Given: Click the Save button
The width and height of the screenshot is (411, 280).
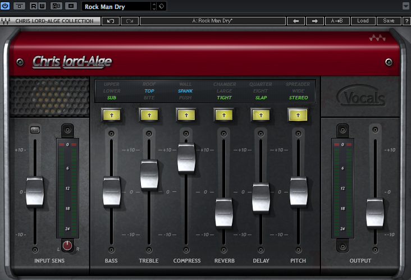Looking at the screenshot, I should click(389, 21).
